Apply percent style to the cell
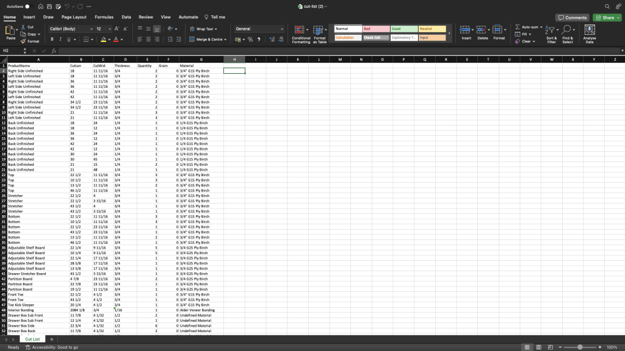The height and width of the screenshot is (351, 625). pos(250,40)
